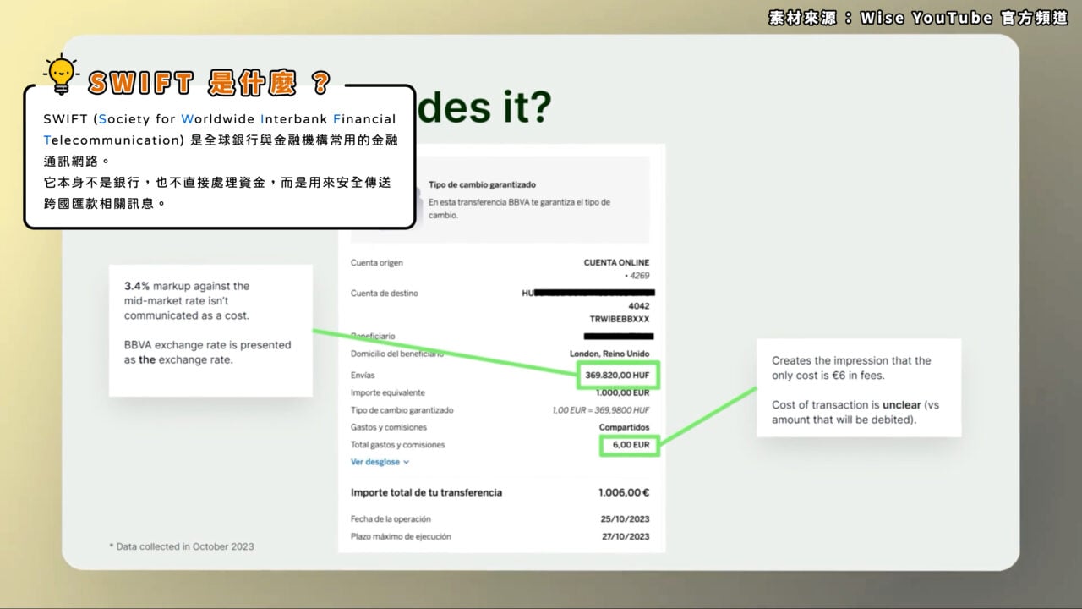Click the SWIFT definition text box

pos(220,156)
